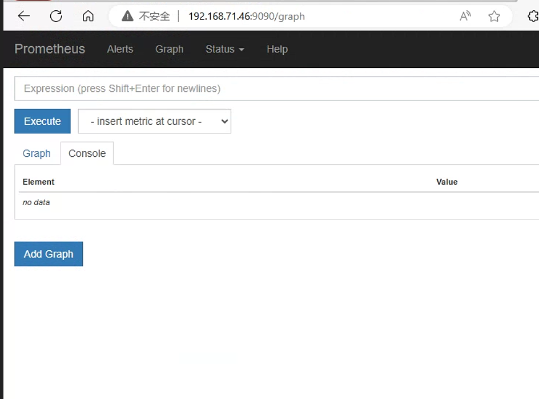Click the address bar URL 192.168.71.46:9090/graph
This screenshot has width=539, height=399.
pos(247,16)
